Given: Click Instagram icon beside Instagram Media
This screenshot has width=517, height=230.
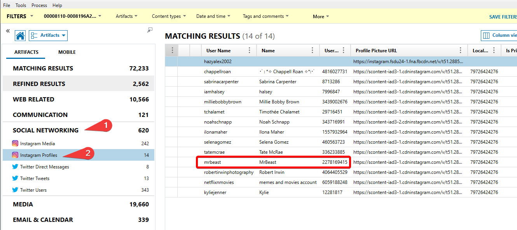Looking at the screenshot, I should coord(15,144).
